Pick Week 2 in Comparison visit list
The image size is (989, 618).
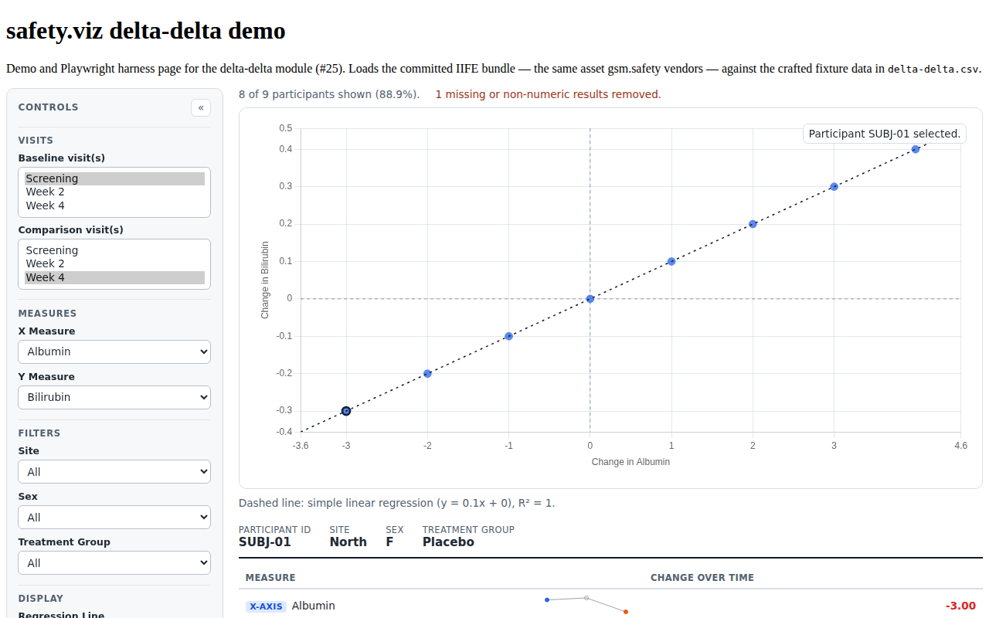pyautogui.click(x=114, y=263)
